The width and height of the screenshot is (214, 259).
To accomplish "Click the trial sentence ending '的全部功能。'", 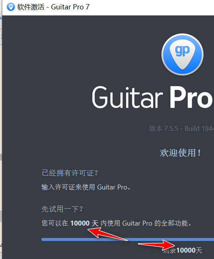I will click(x=116, y=223).
